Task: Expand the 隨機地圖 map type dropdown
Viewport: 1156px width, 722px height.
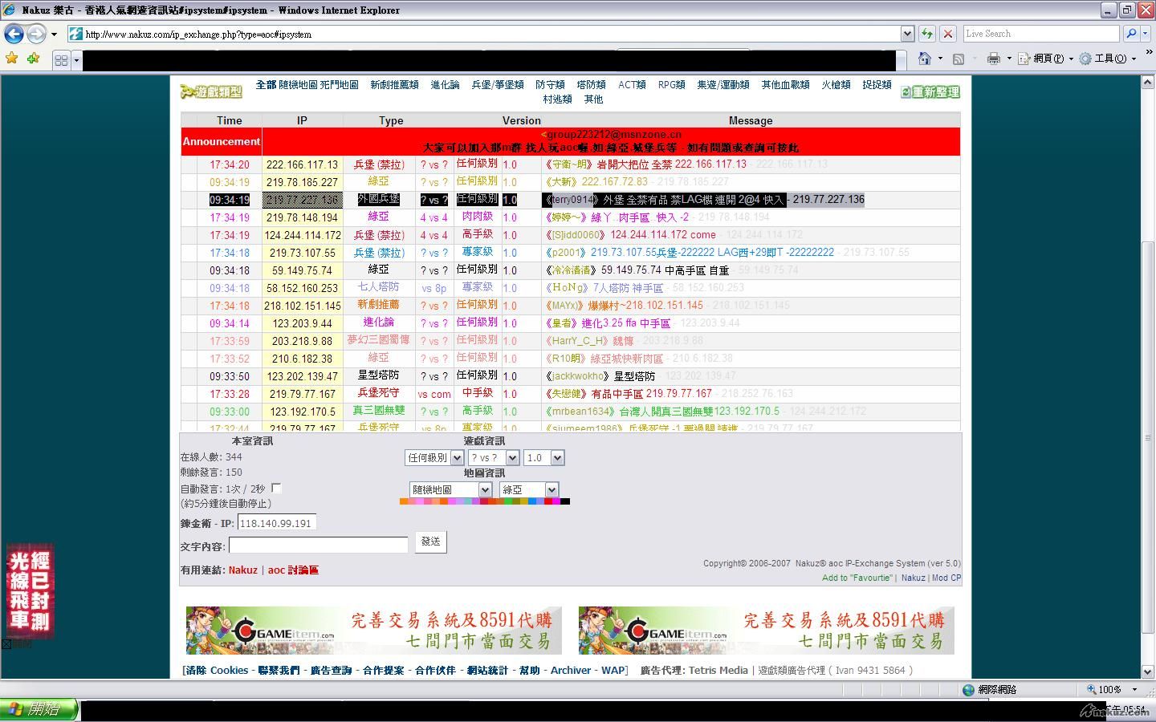Action: click(450, 489)
